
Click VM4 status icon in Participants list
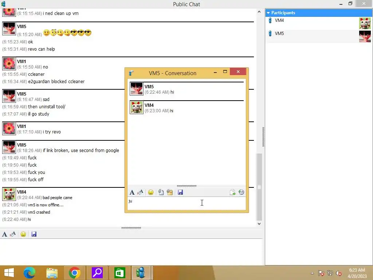click(270, 20)
